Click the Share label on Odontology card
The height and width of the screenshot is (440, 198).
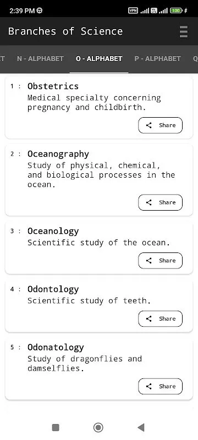point(167,319)
